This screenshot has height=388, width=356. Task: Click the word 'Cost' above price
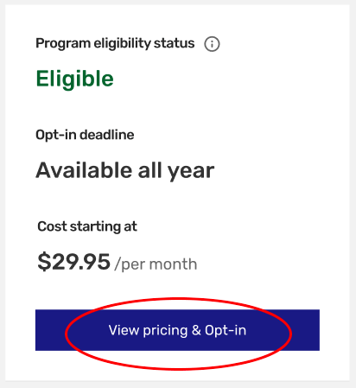pos(52,226)
